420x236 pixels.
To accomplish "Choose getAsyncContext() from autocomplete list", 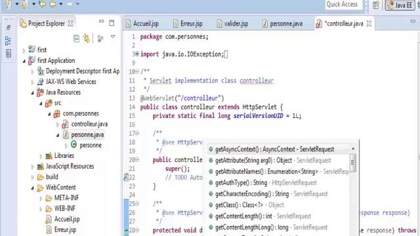I will point(278,149).
